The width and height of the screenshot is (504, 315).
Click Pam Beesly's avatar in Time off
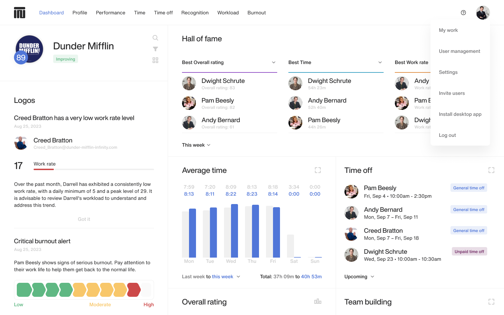[351, 191]
